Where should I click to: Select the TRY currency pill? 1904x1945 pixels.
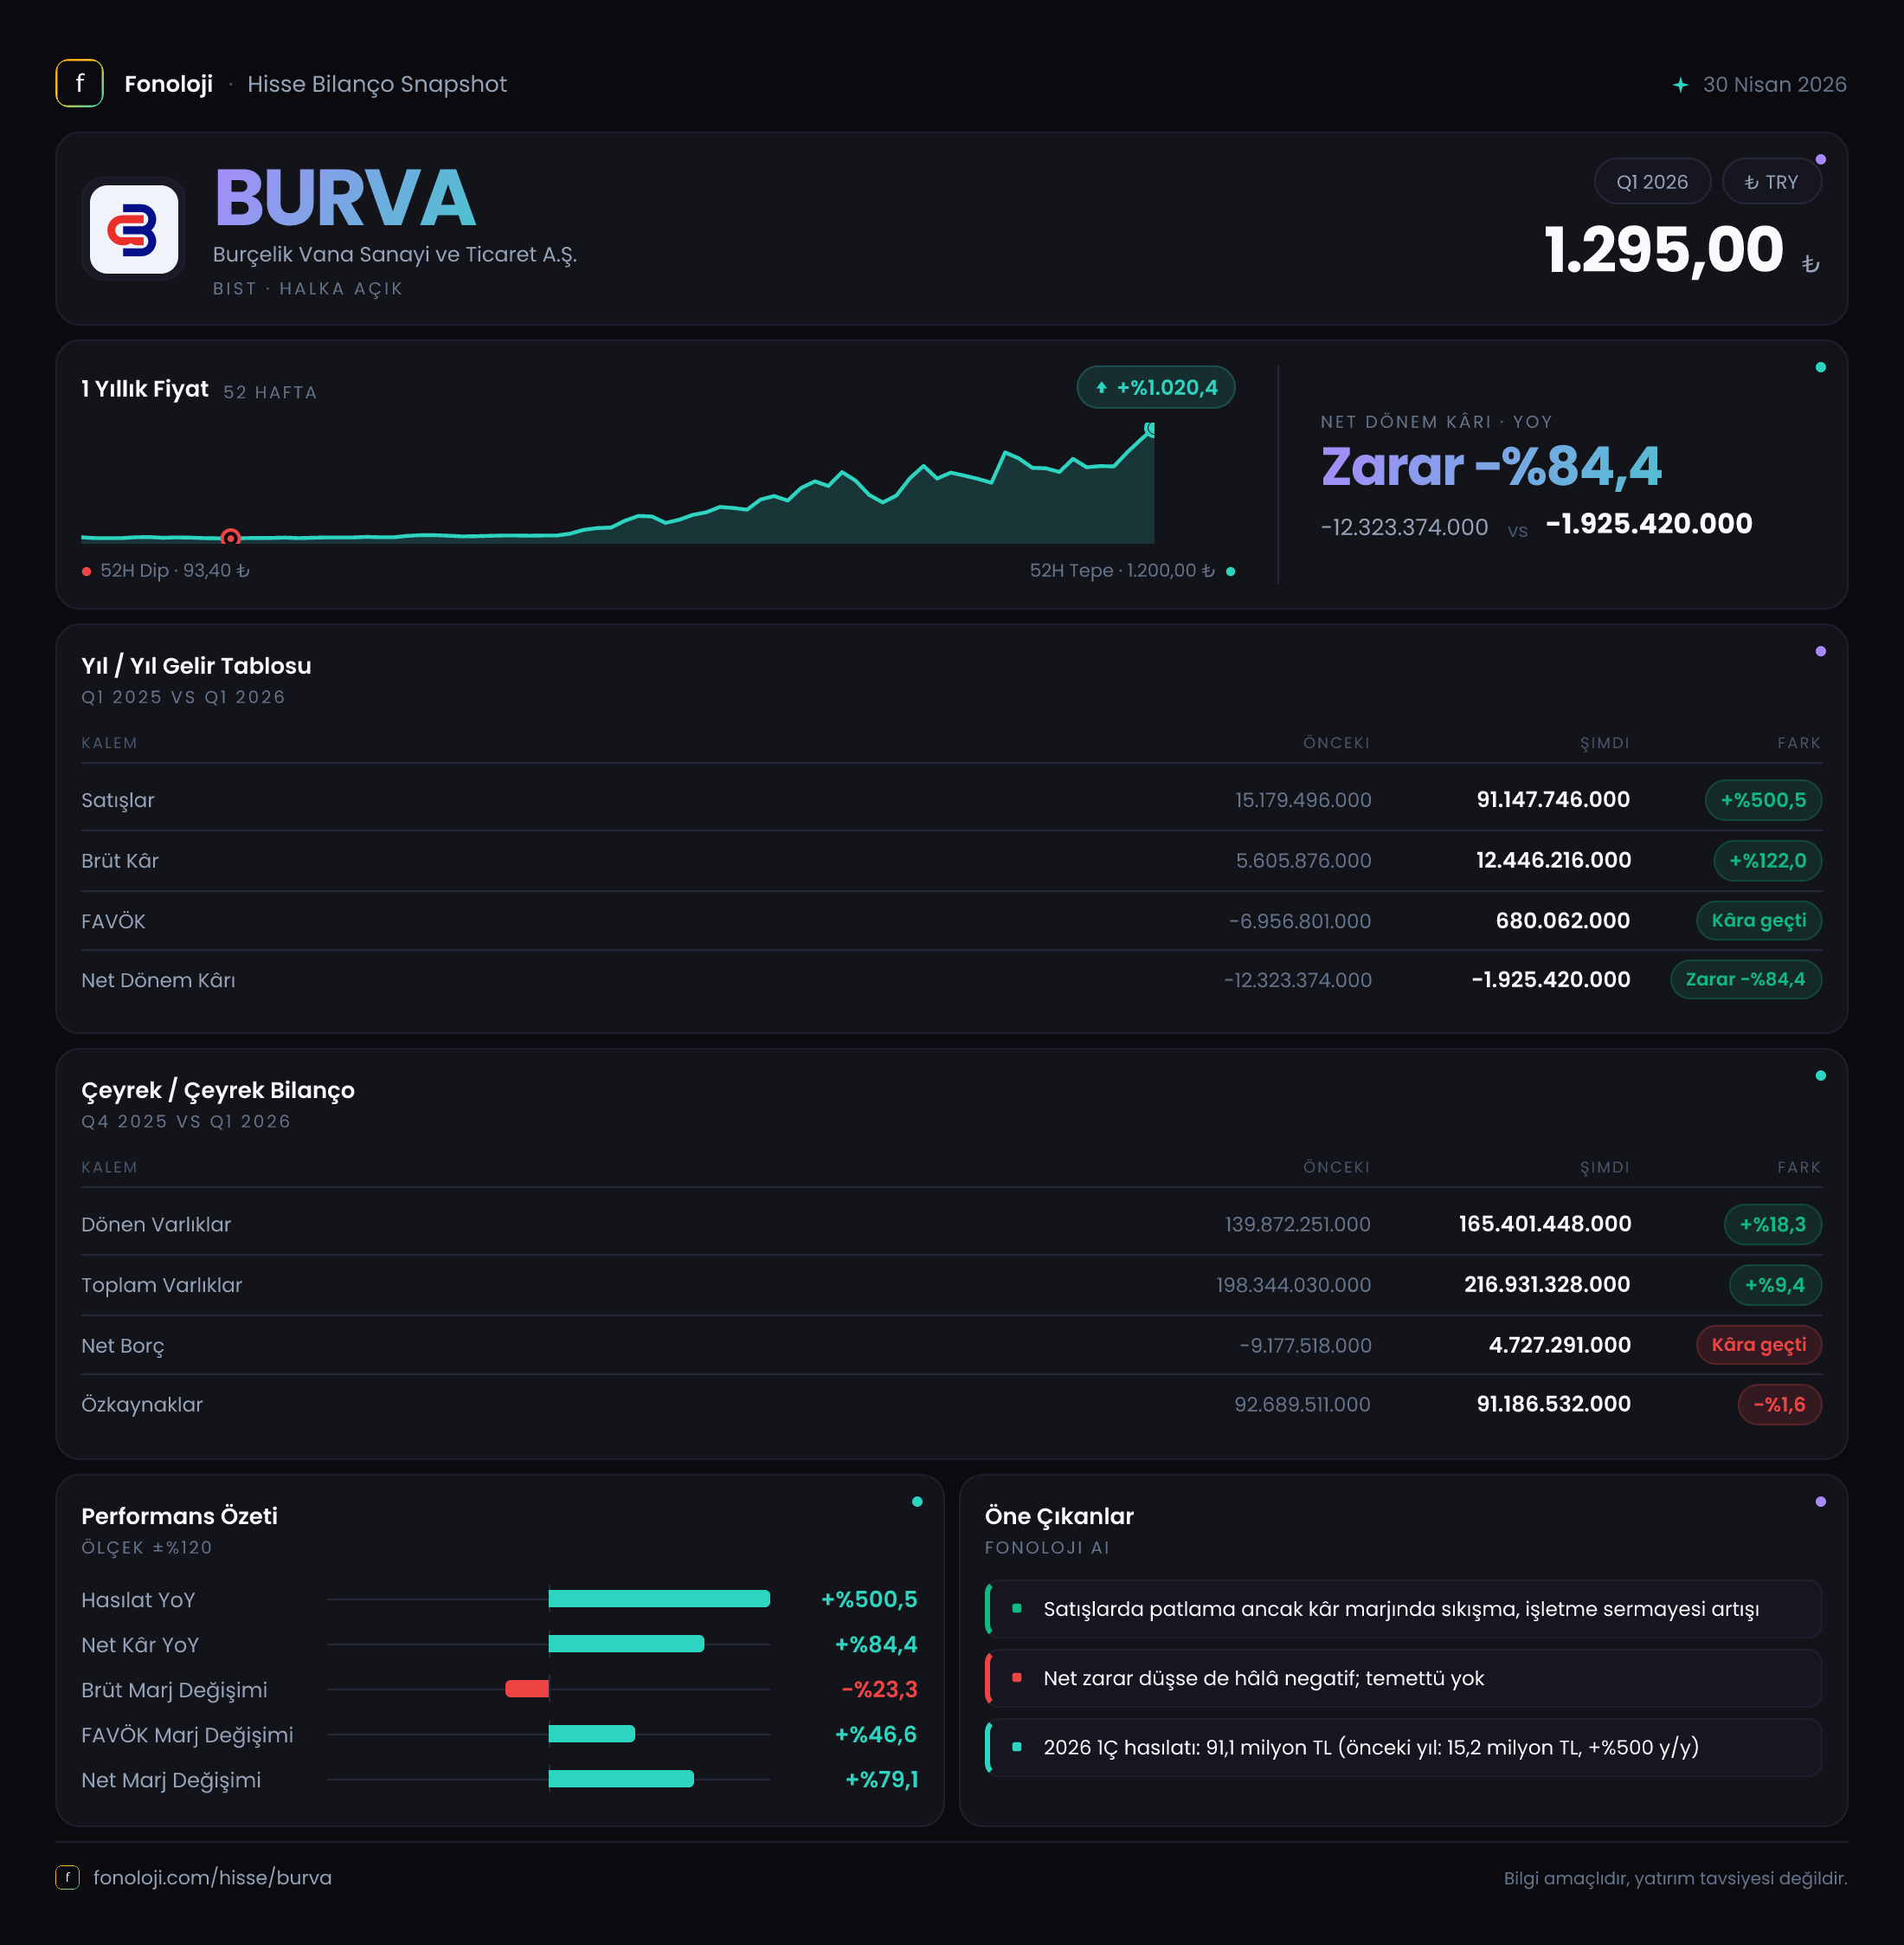pos(1771,182)
